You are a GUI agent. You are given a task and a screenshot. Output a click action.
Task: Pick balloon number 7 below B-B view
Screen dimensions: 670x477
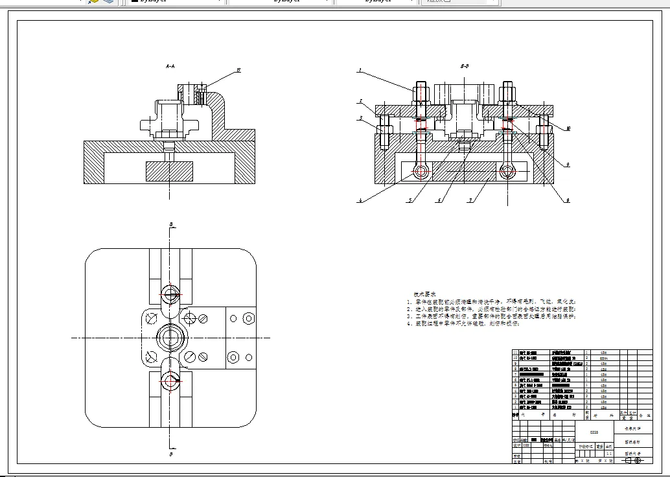coord(470,200)
